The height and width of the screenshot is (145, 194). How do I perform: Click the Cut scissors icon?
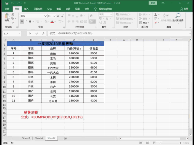pos(13,14)
